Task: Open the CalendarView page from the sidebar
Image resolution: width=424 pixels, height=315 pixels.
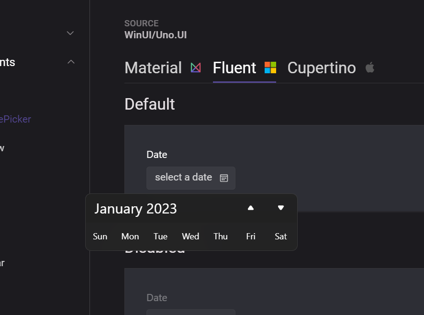Action: pos(5,147)
